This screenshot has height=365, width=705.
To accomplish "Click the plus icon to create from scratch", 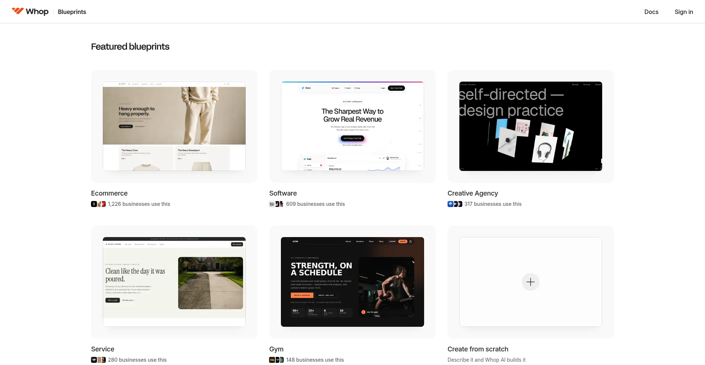I will coord(531,282).
